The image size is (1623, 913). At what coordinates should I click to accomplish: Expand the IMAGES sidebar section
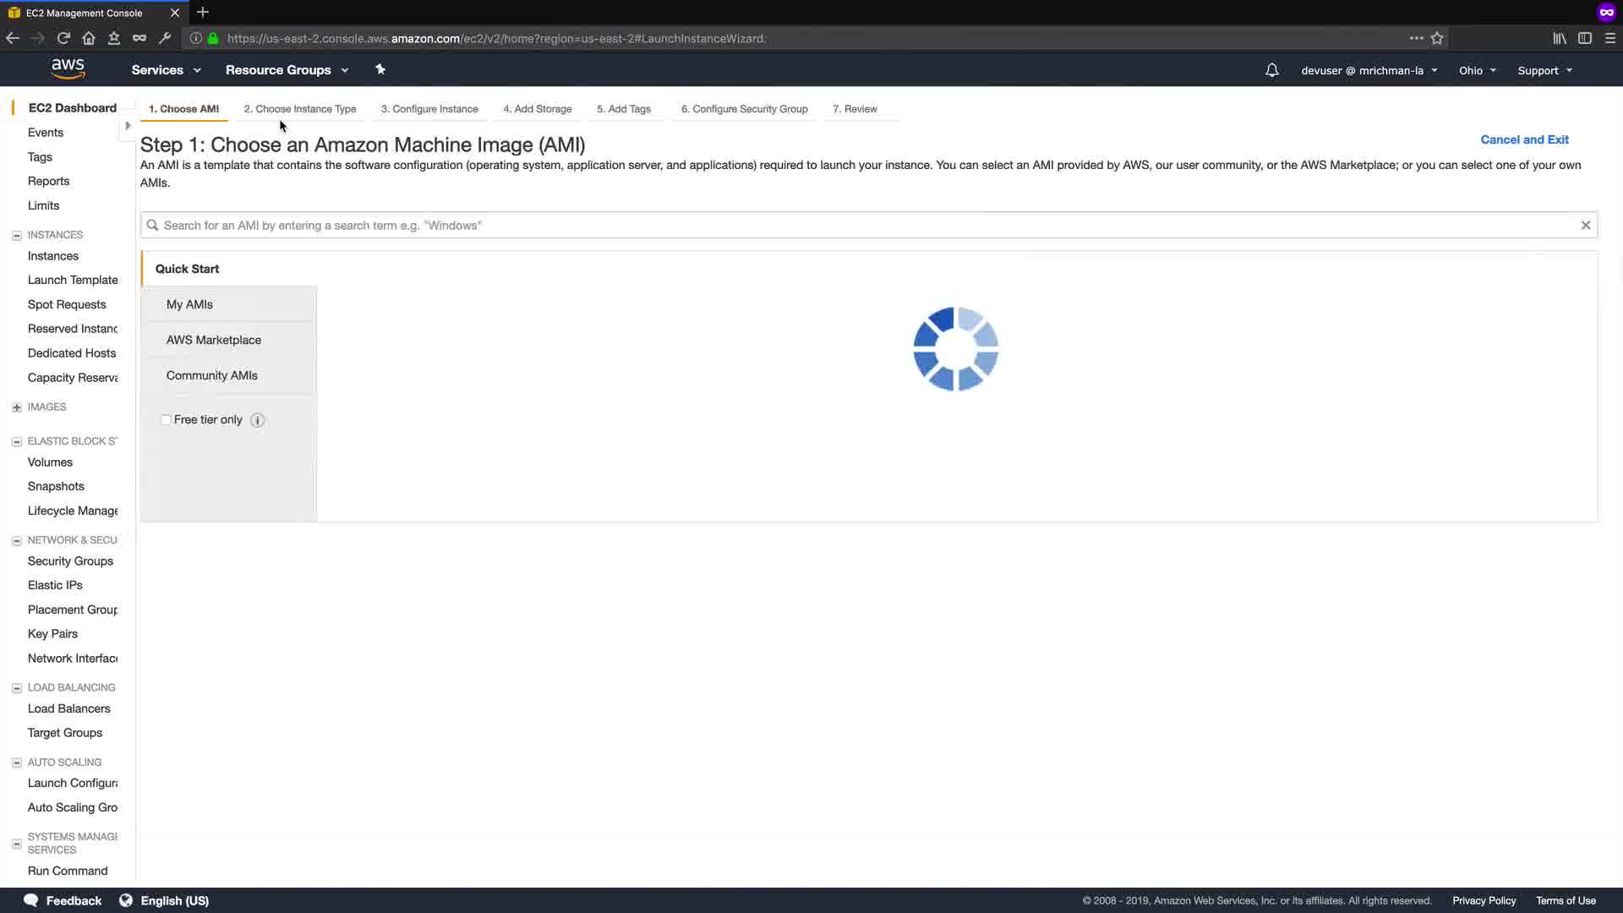point(17,407)
